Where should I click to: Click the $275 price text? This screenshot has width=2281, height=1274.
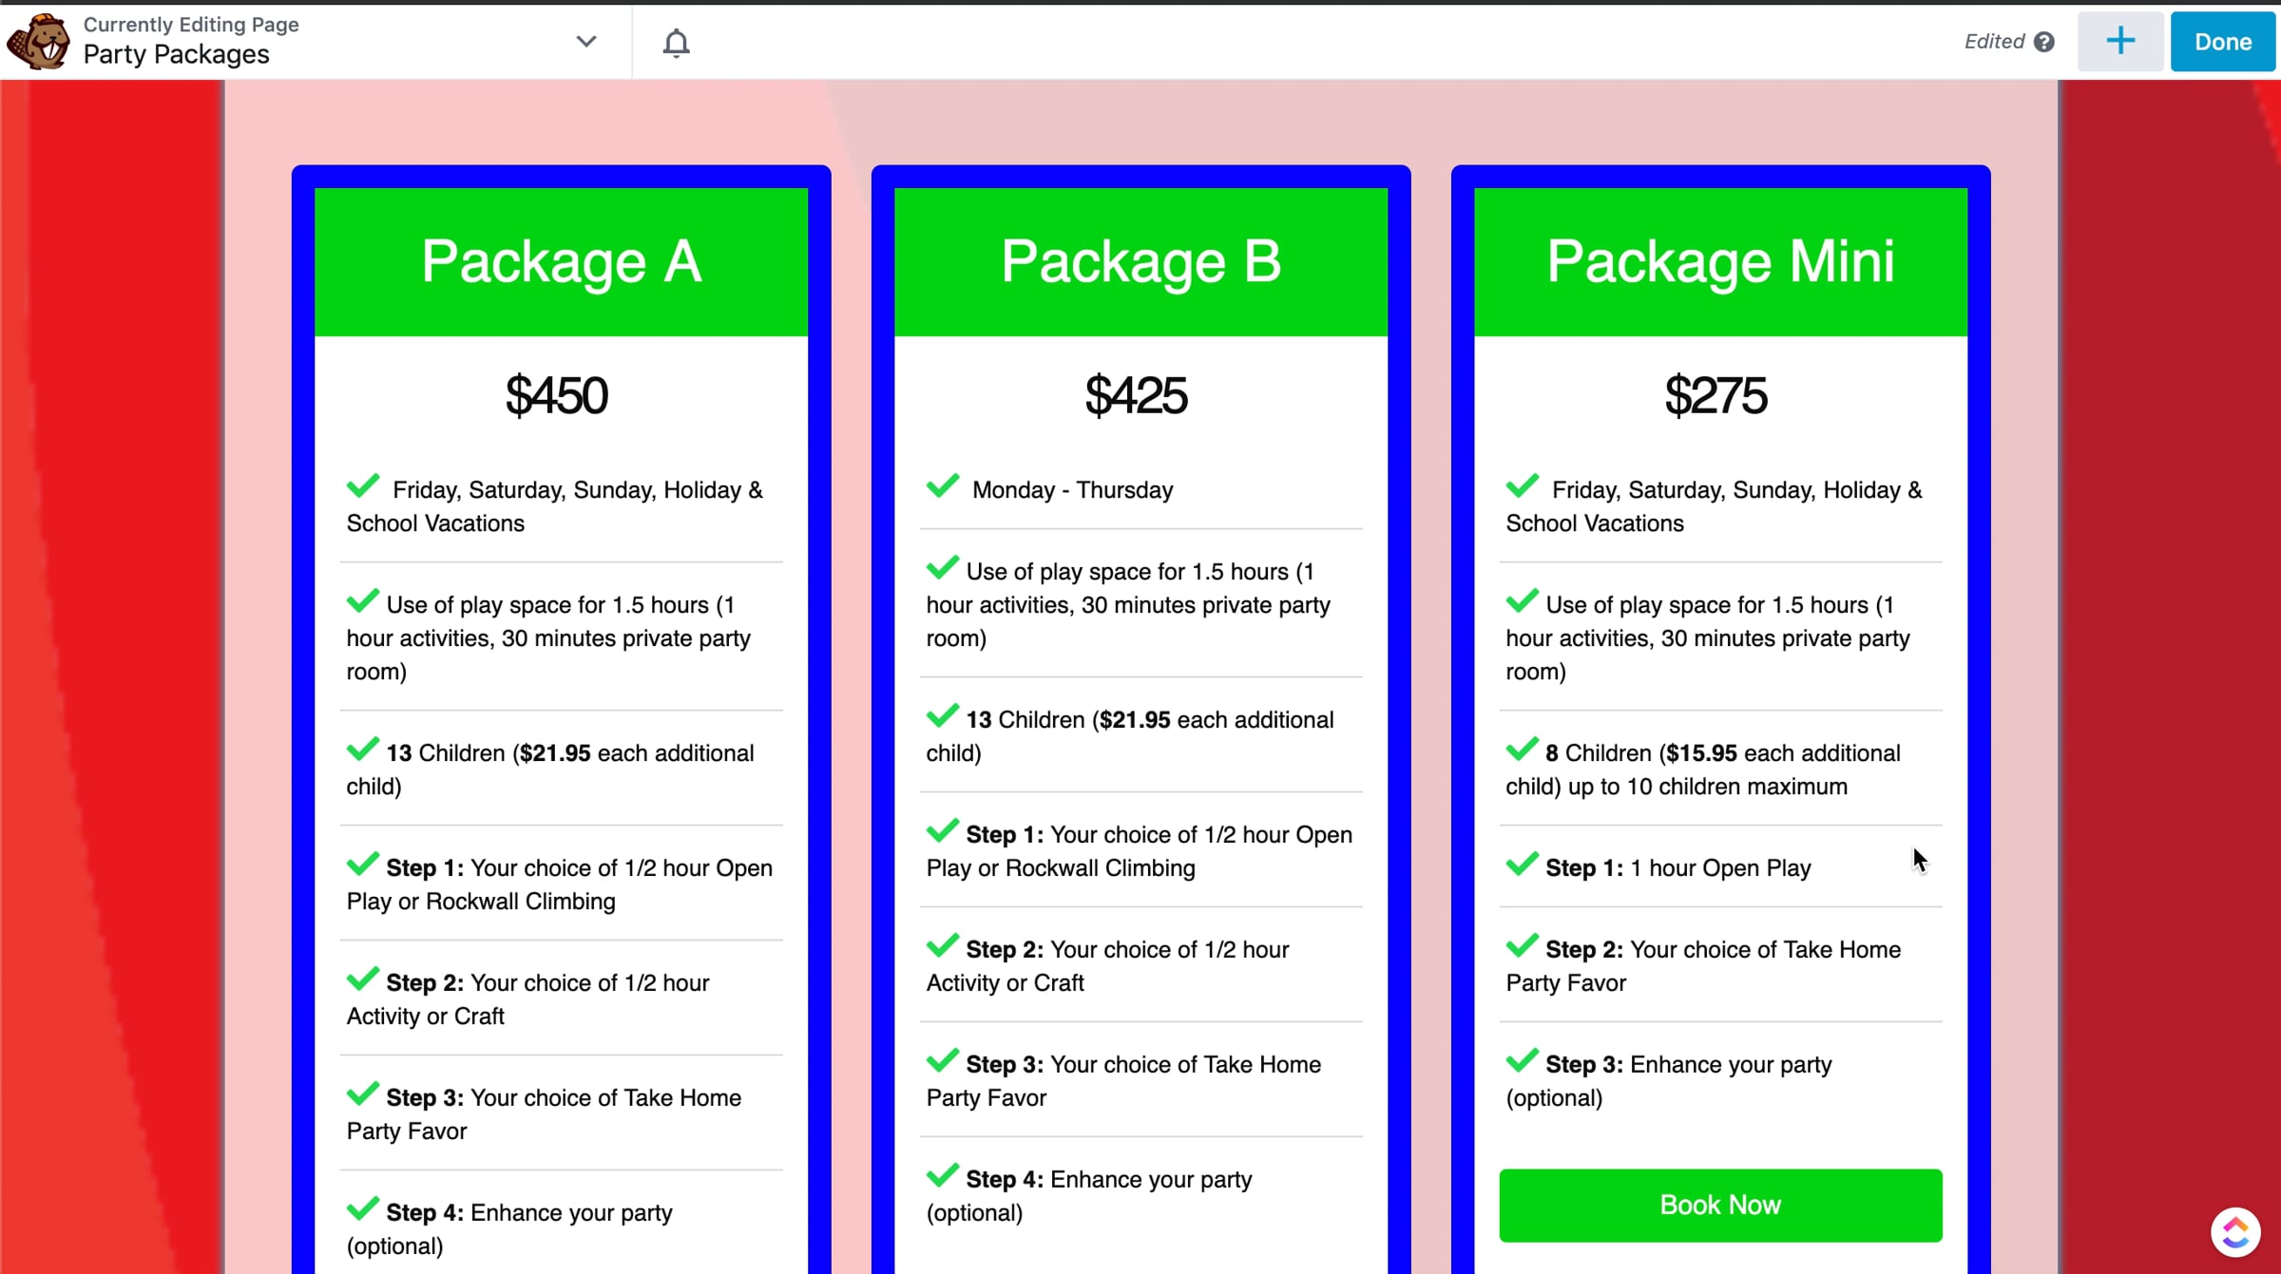click(x=1716, y=395)
